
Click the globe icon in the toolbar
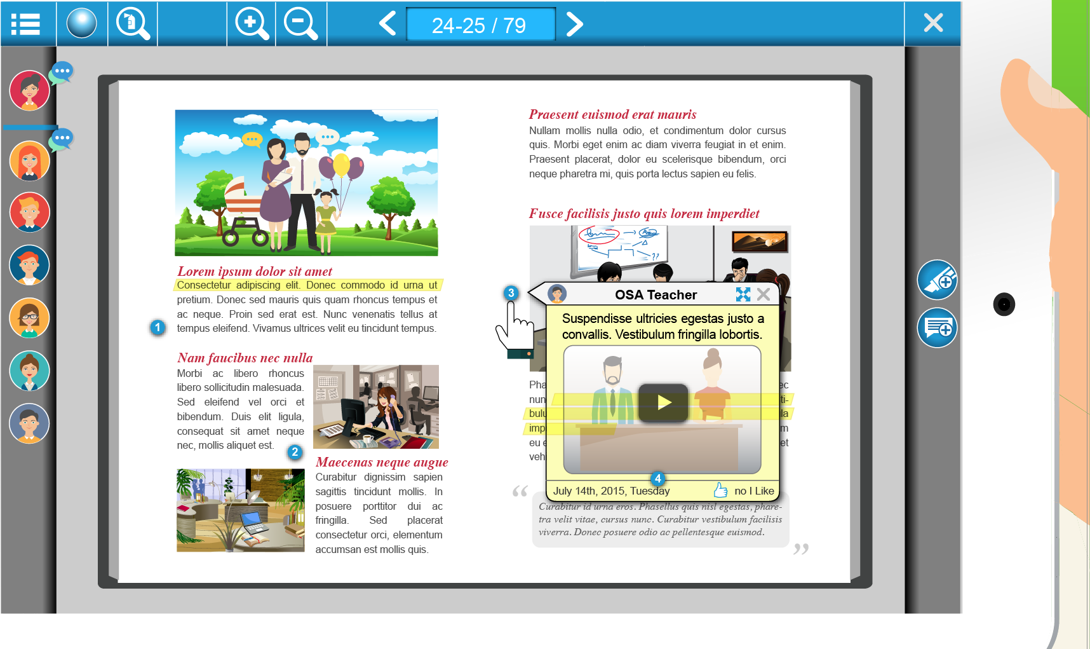tap(82, 24)
